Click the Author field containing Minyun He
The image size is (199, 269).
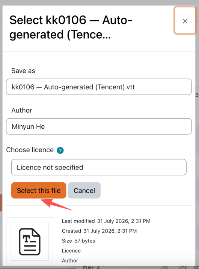(99, 126)
